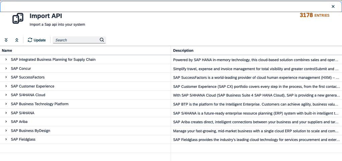Expand the SAP SuccessFactors row
Image resolution: width=342 pixels, height=161 pixels.
(x=6, y=77)
